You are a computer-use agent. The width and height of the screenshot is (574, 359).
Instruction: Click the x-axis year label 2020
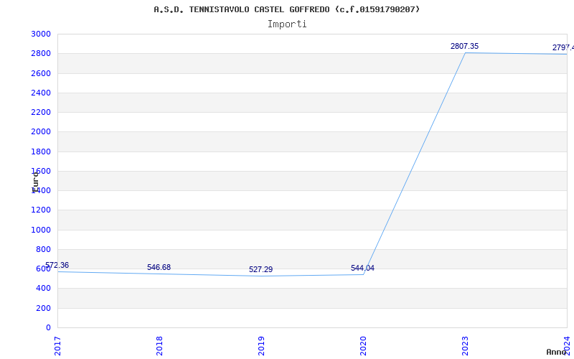(363, 346)
